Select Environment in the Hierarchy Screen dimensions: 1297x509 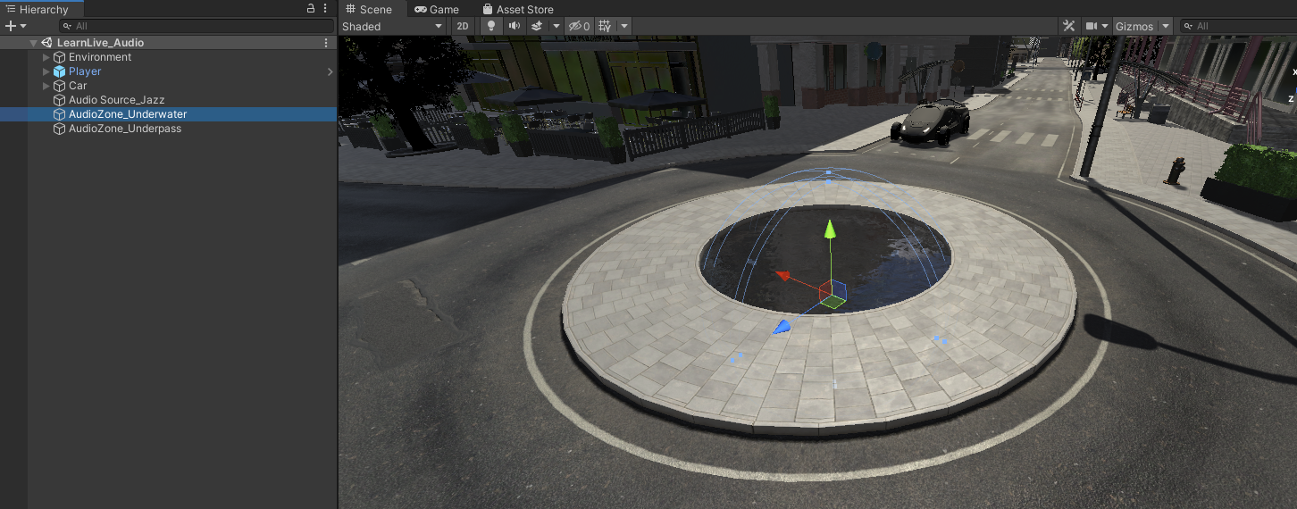(x=100, y=57)
